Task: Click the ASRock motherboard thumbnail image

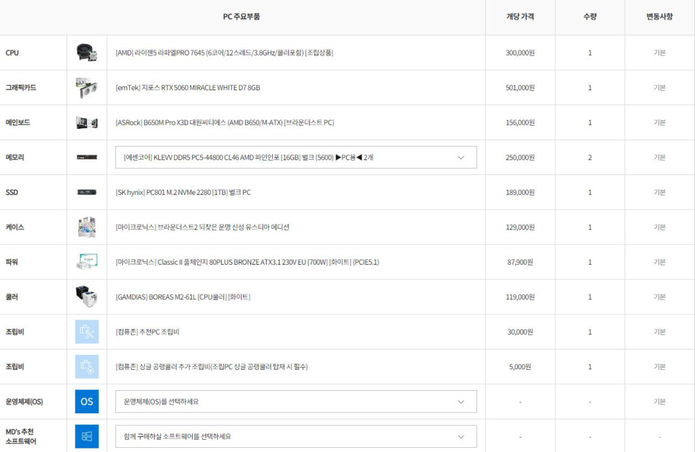Action: 86,123
